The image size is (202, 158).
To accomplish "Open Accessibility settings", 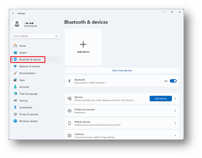I will (x=36, y=107).
